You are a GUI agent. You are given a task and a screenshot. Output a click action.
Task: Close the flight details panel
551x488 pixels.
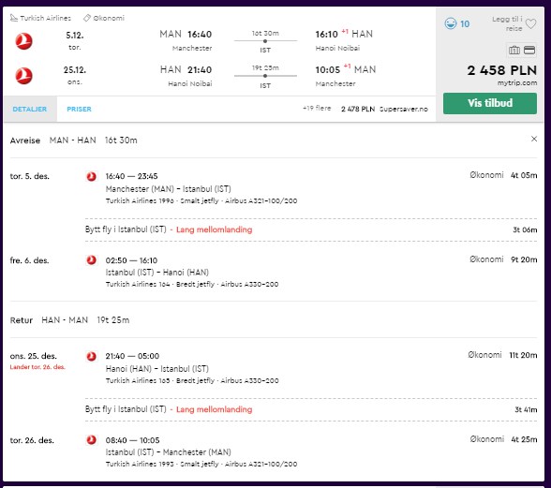tap(534, 139)
